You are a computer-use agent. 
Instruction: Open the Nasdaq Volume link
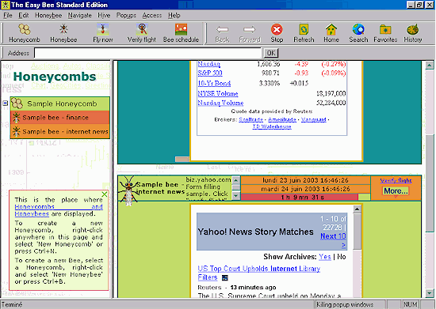(220, 103)
